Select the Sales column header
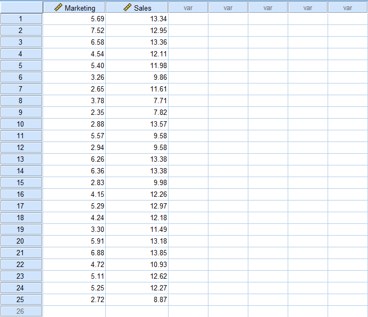Screen dimensions: 368x317 pos(137,8)
